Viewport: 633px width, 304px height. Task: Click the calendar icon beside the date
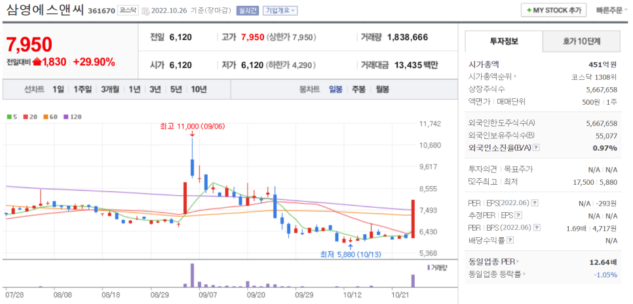(x=145, y=11)
